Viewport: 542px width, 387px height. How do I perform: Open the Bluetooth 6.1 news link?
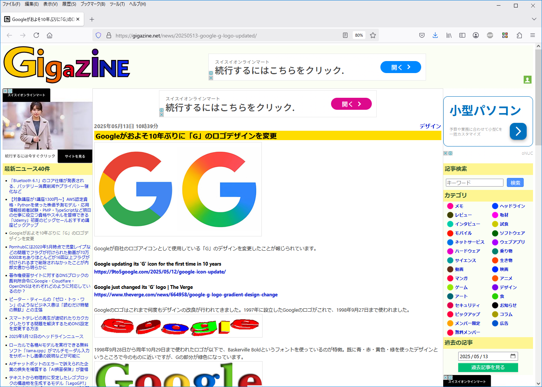tap(49, 186)
